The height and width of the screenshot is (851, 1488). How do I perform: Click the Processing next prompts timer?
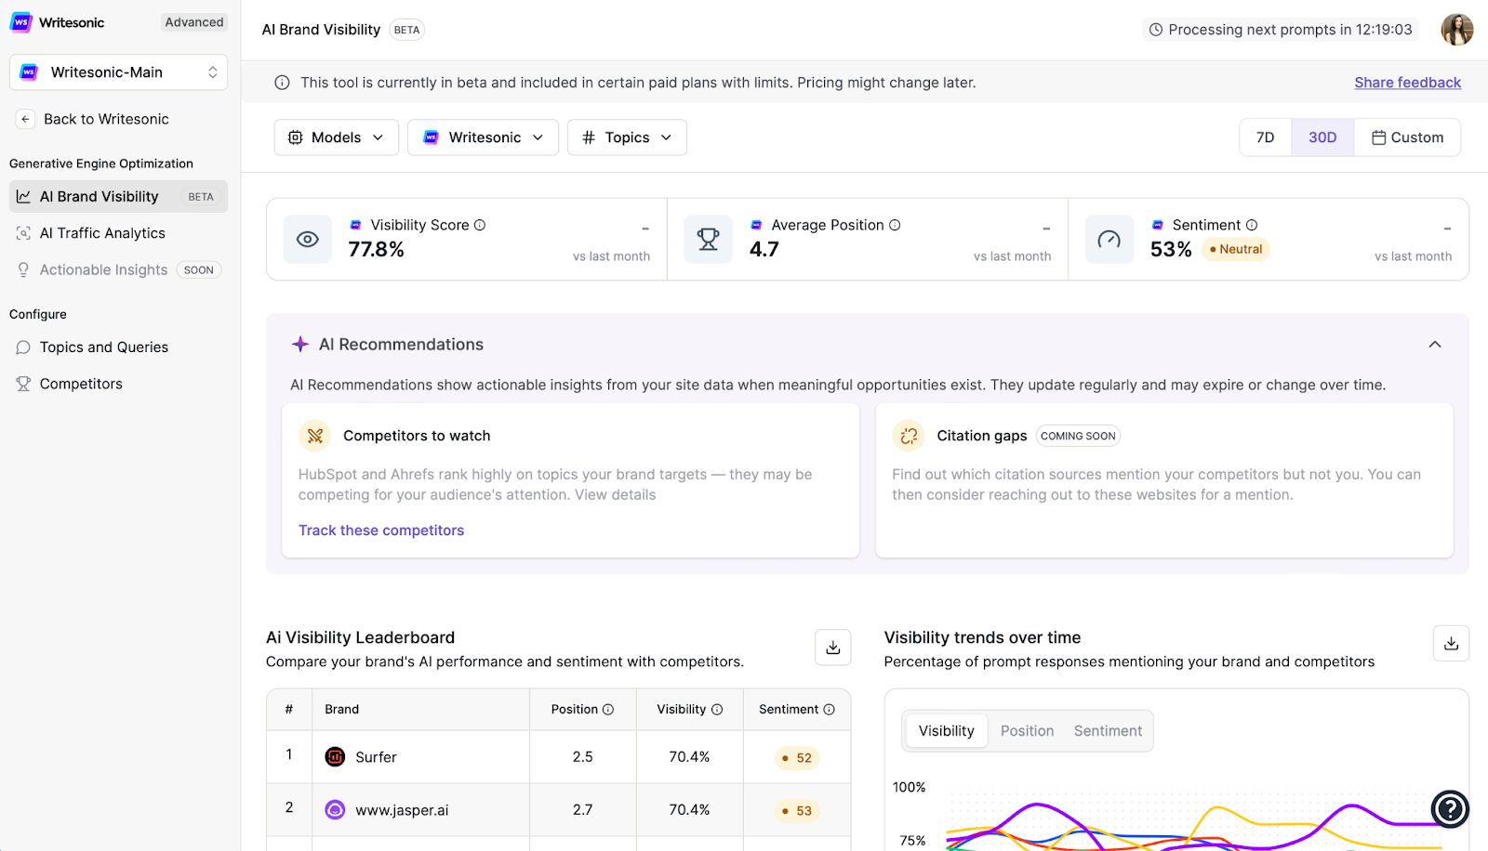pos(1281,30)
